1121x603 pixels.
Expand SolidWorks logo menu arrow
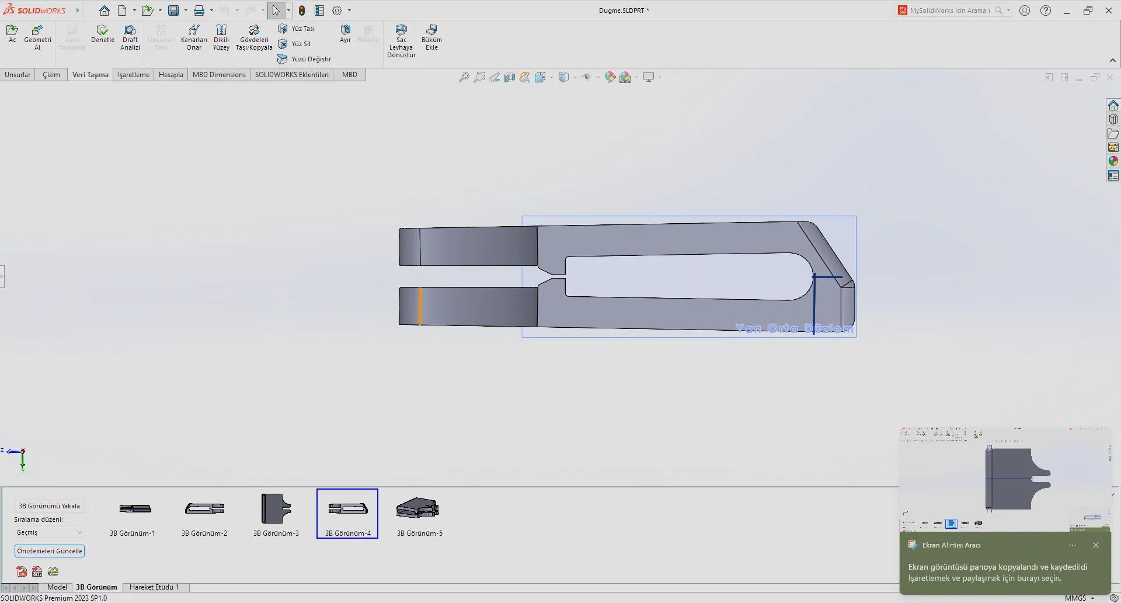[x=78, y=11]
